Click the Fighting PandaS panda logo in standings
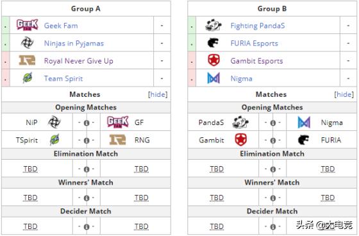This screenshot has width=359, height=236. pos(213,25)
